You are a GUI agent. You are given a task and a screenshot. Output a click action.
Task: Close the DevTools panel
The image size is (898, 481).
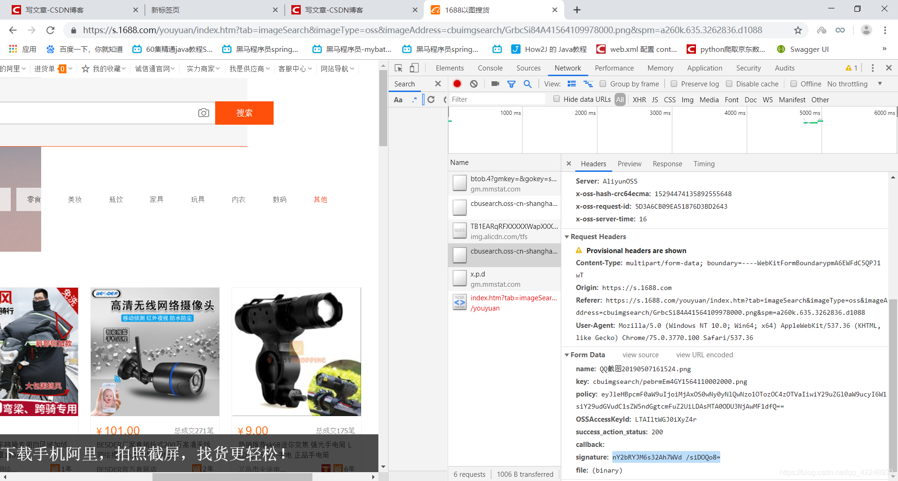click(889, 68)
